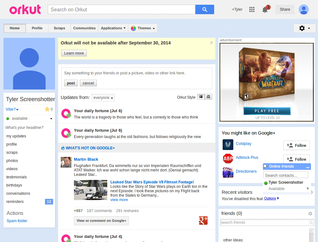
Task: Click the vibe star icon
Action: tap(47, 109)
